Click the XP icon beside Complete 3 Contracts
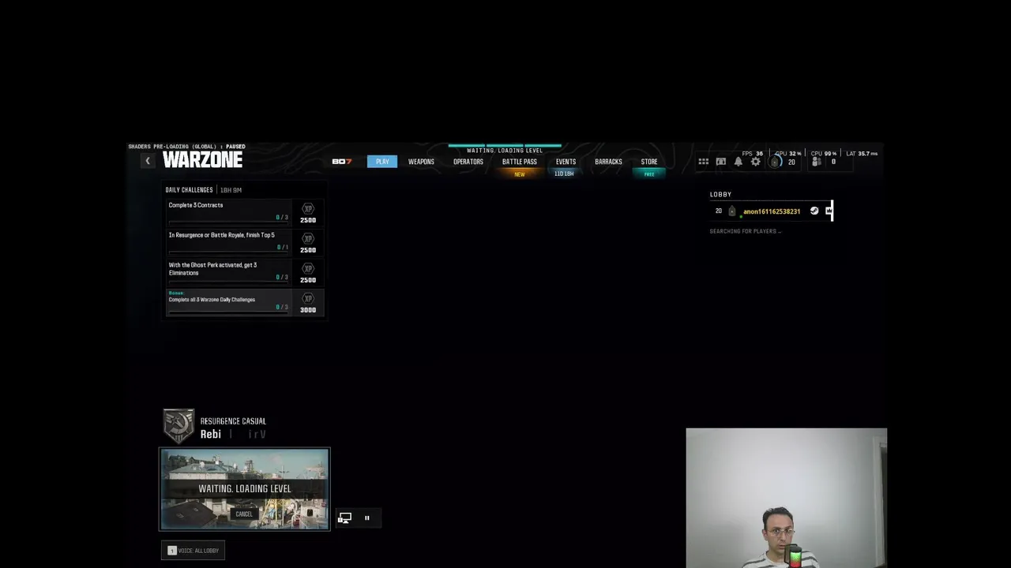This screenshot has height=568, width=1011. [308, 208]
